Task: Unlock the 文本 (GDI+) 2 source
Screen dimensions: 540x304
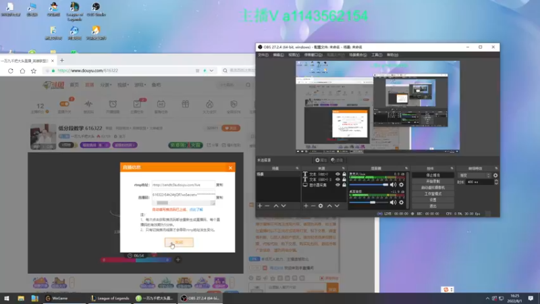Action: (x=344, y=180)
